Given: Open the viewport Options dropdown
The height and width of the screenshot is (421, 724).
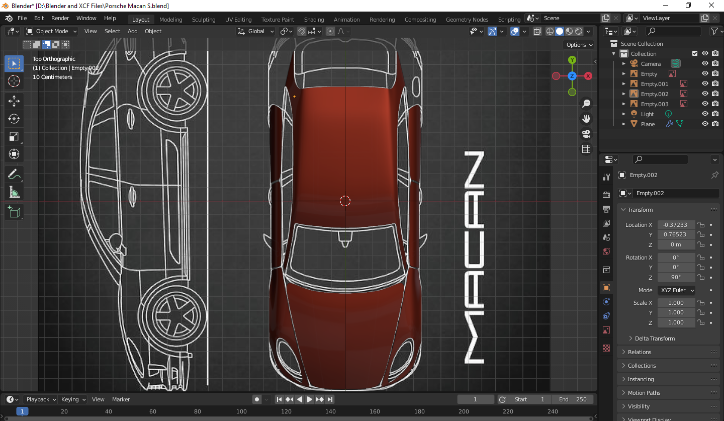Looking at the screenshot, I should pyautogui.click(x=580, y=45).
